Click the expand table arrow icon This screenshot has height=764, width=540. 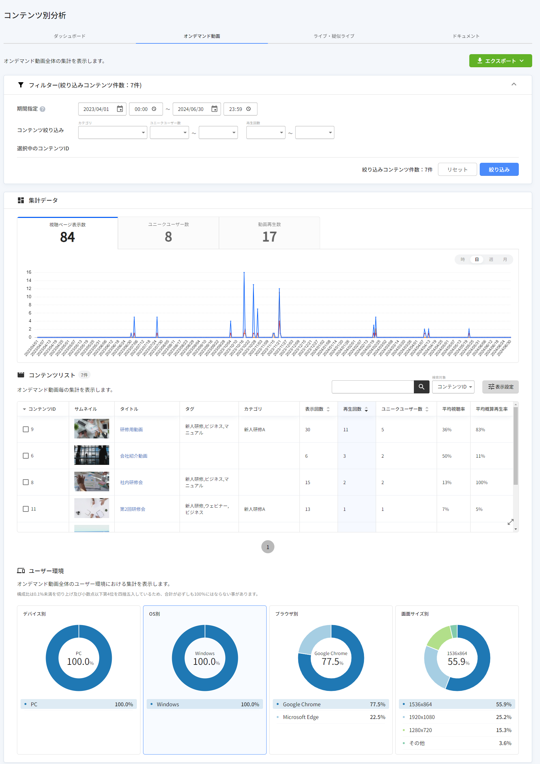coord(510,522)
